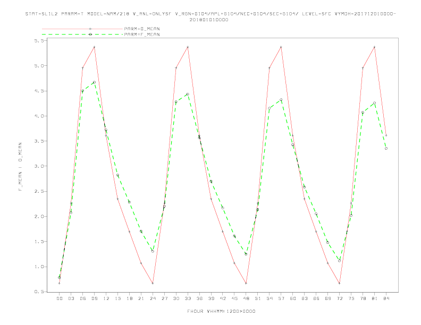Click the 2.5 y-axis tick label
The image size is (421, 325).
tap(39, 192)
